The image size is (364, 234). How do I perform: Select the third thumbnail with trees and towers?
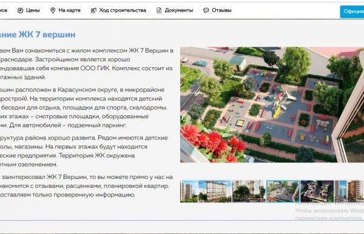pos(249,192)
